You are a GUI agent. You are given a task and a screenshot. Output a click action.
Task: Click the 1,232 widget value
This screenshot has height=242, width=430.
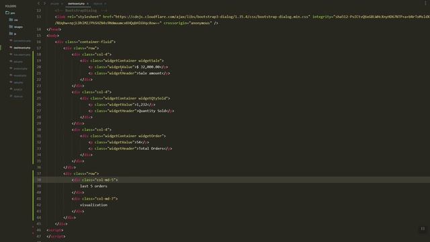click(x=142, y=105)
